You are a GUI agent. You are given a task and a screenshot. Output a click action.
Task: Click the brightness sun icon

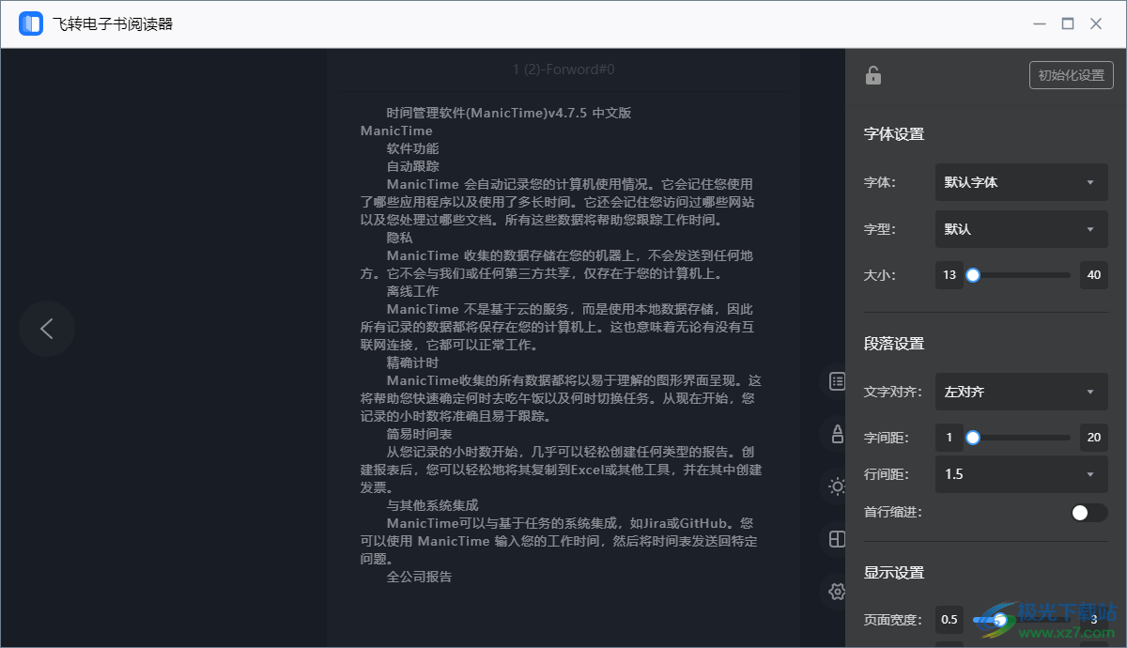pos(837,486)
